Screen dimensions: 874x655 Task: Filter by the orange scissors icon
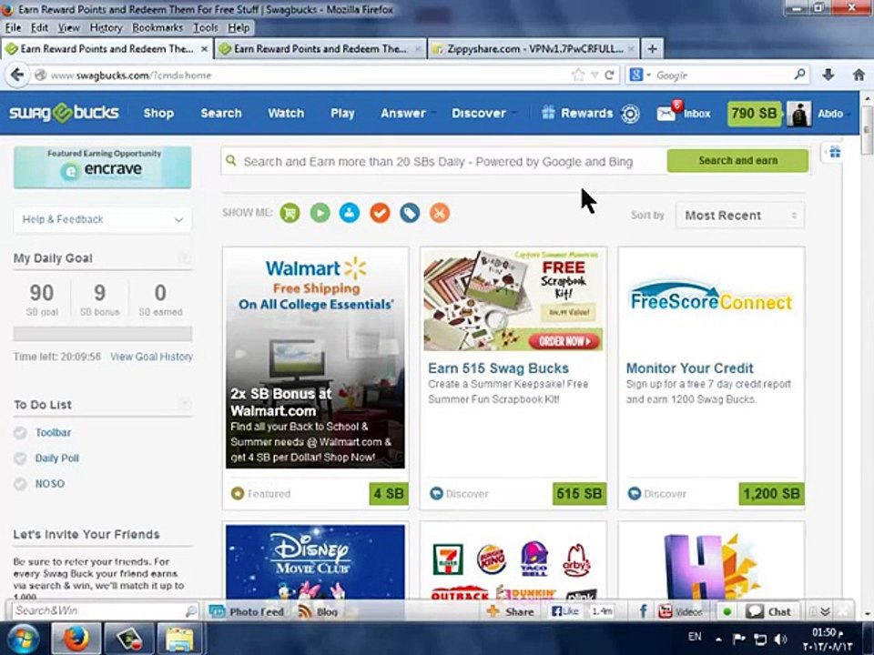tap(439, 213)
